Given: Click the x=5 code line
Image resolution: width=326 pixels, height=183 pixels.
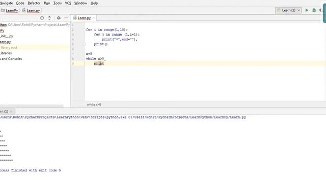Looking at the screenshot, I should point(89,54).
